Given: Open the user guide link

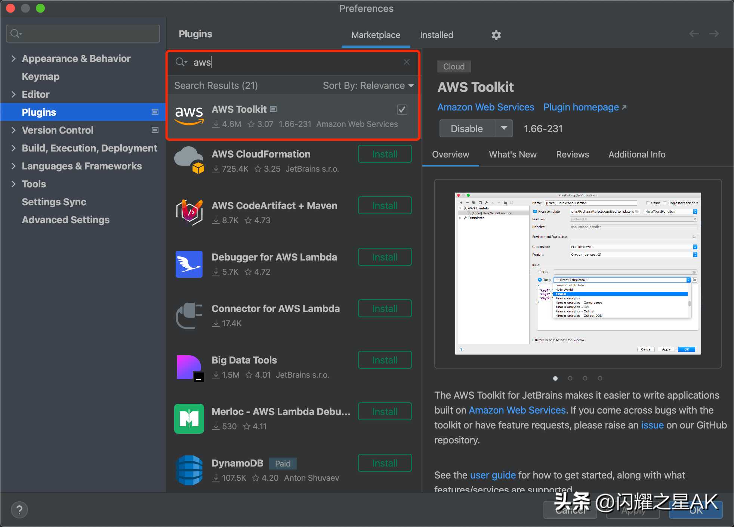Looking at the screenshot, I should point(493,475).
